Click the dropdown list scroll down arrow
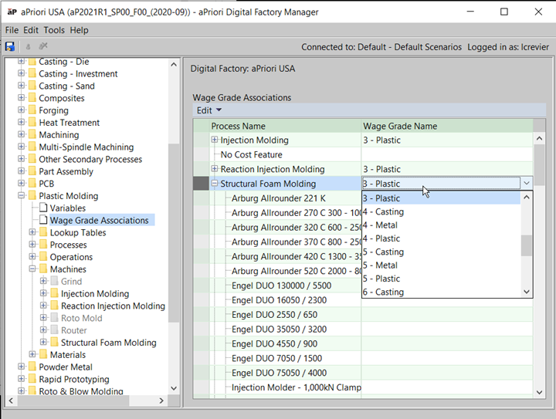 pos(527,292)
